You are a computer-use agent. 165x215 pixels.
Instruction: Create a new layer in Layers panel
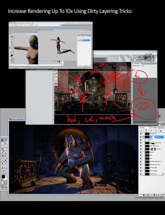158,195
